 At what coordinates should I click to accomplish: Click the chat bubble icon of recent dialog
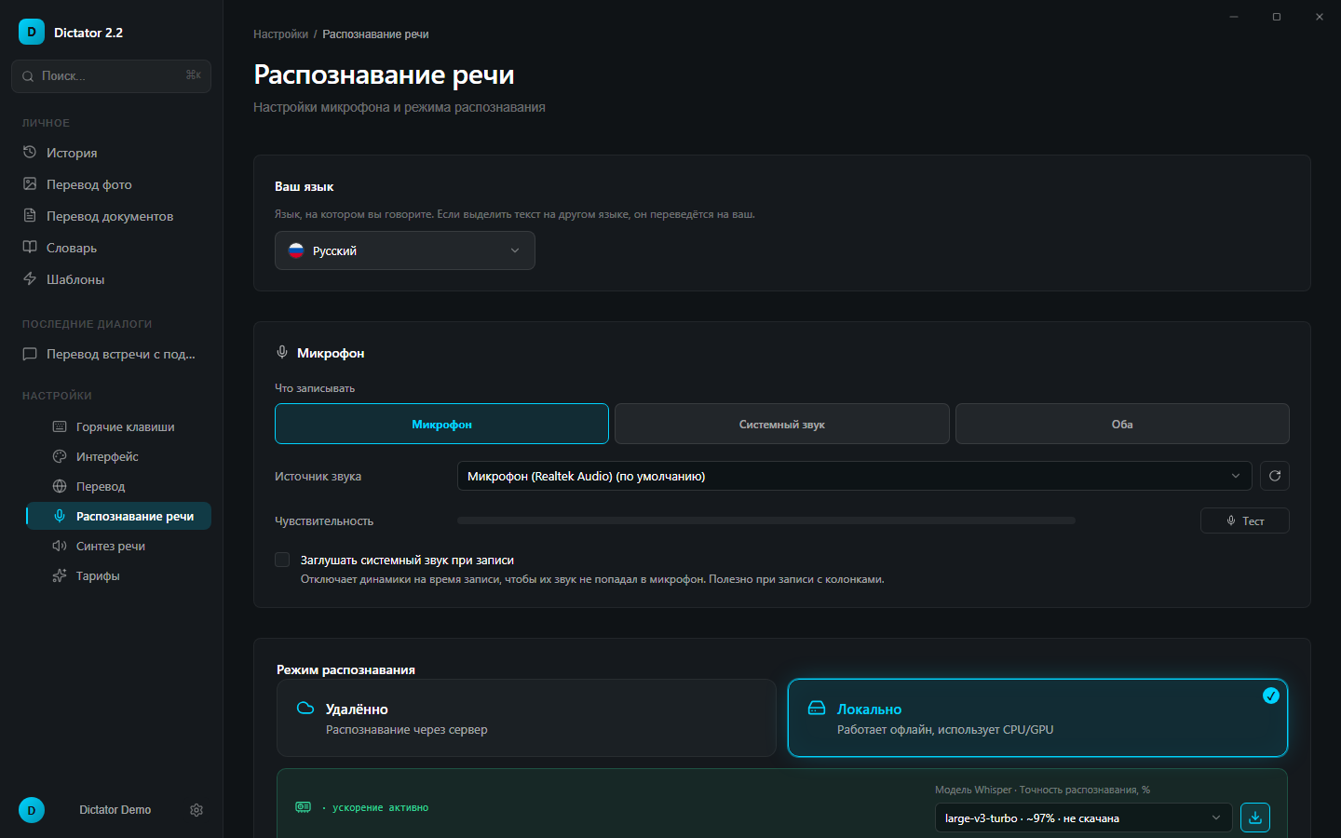[x=30, y=354]
